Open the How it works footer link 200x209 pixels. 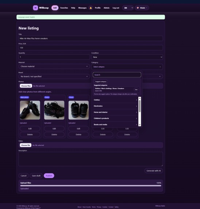tap(86, 207)
